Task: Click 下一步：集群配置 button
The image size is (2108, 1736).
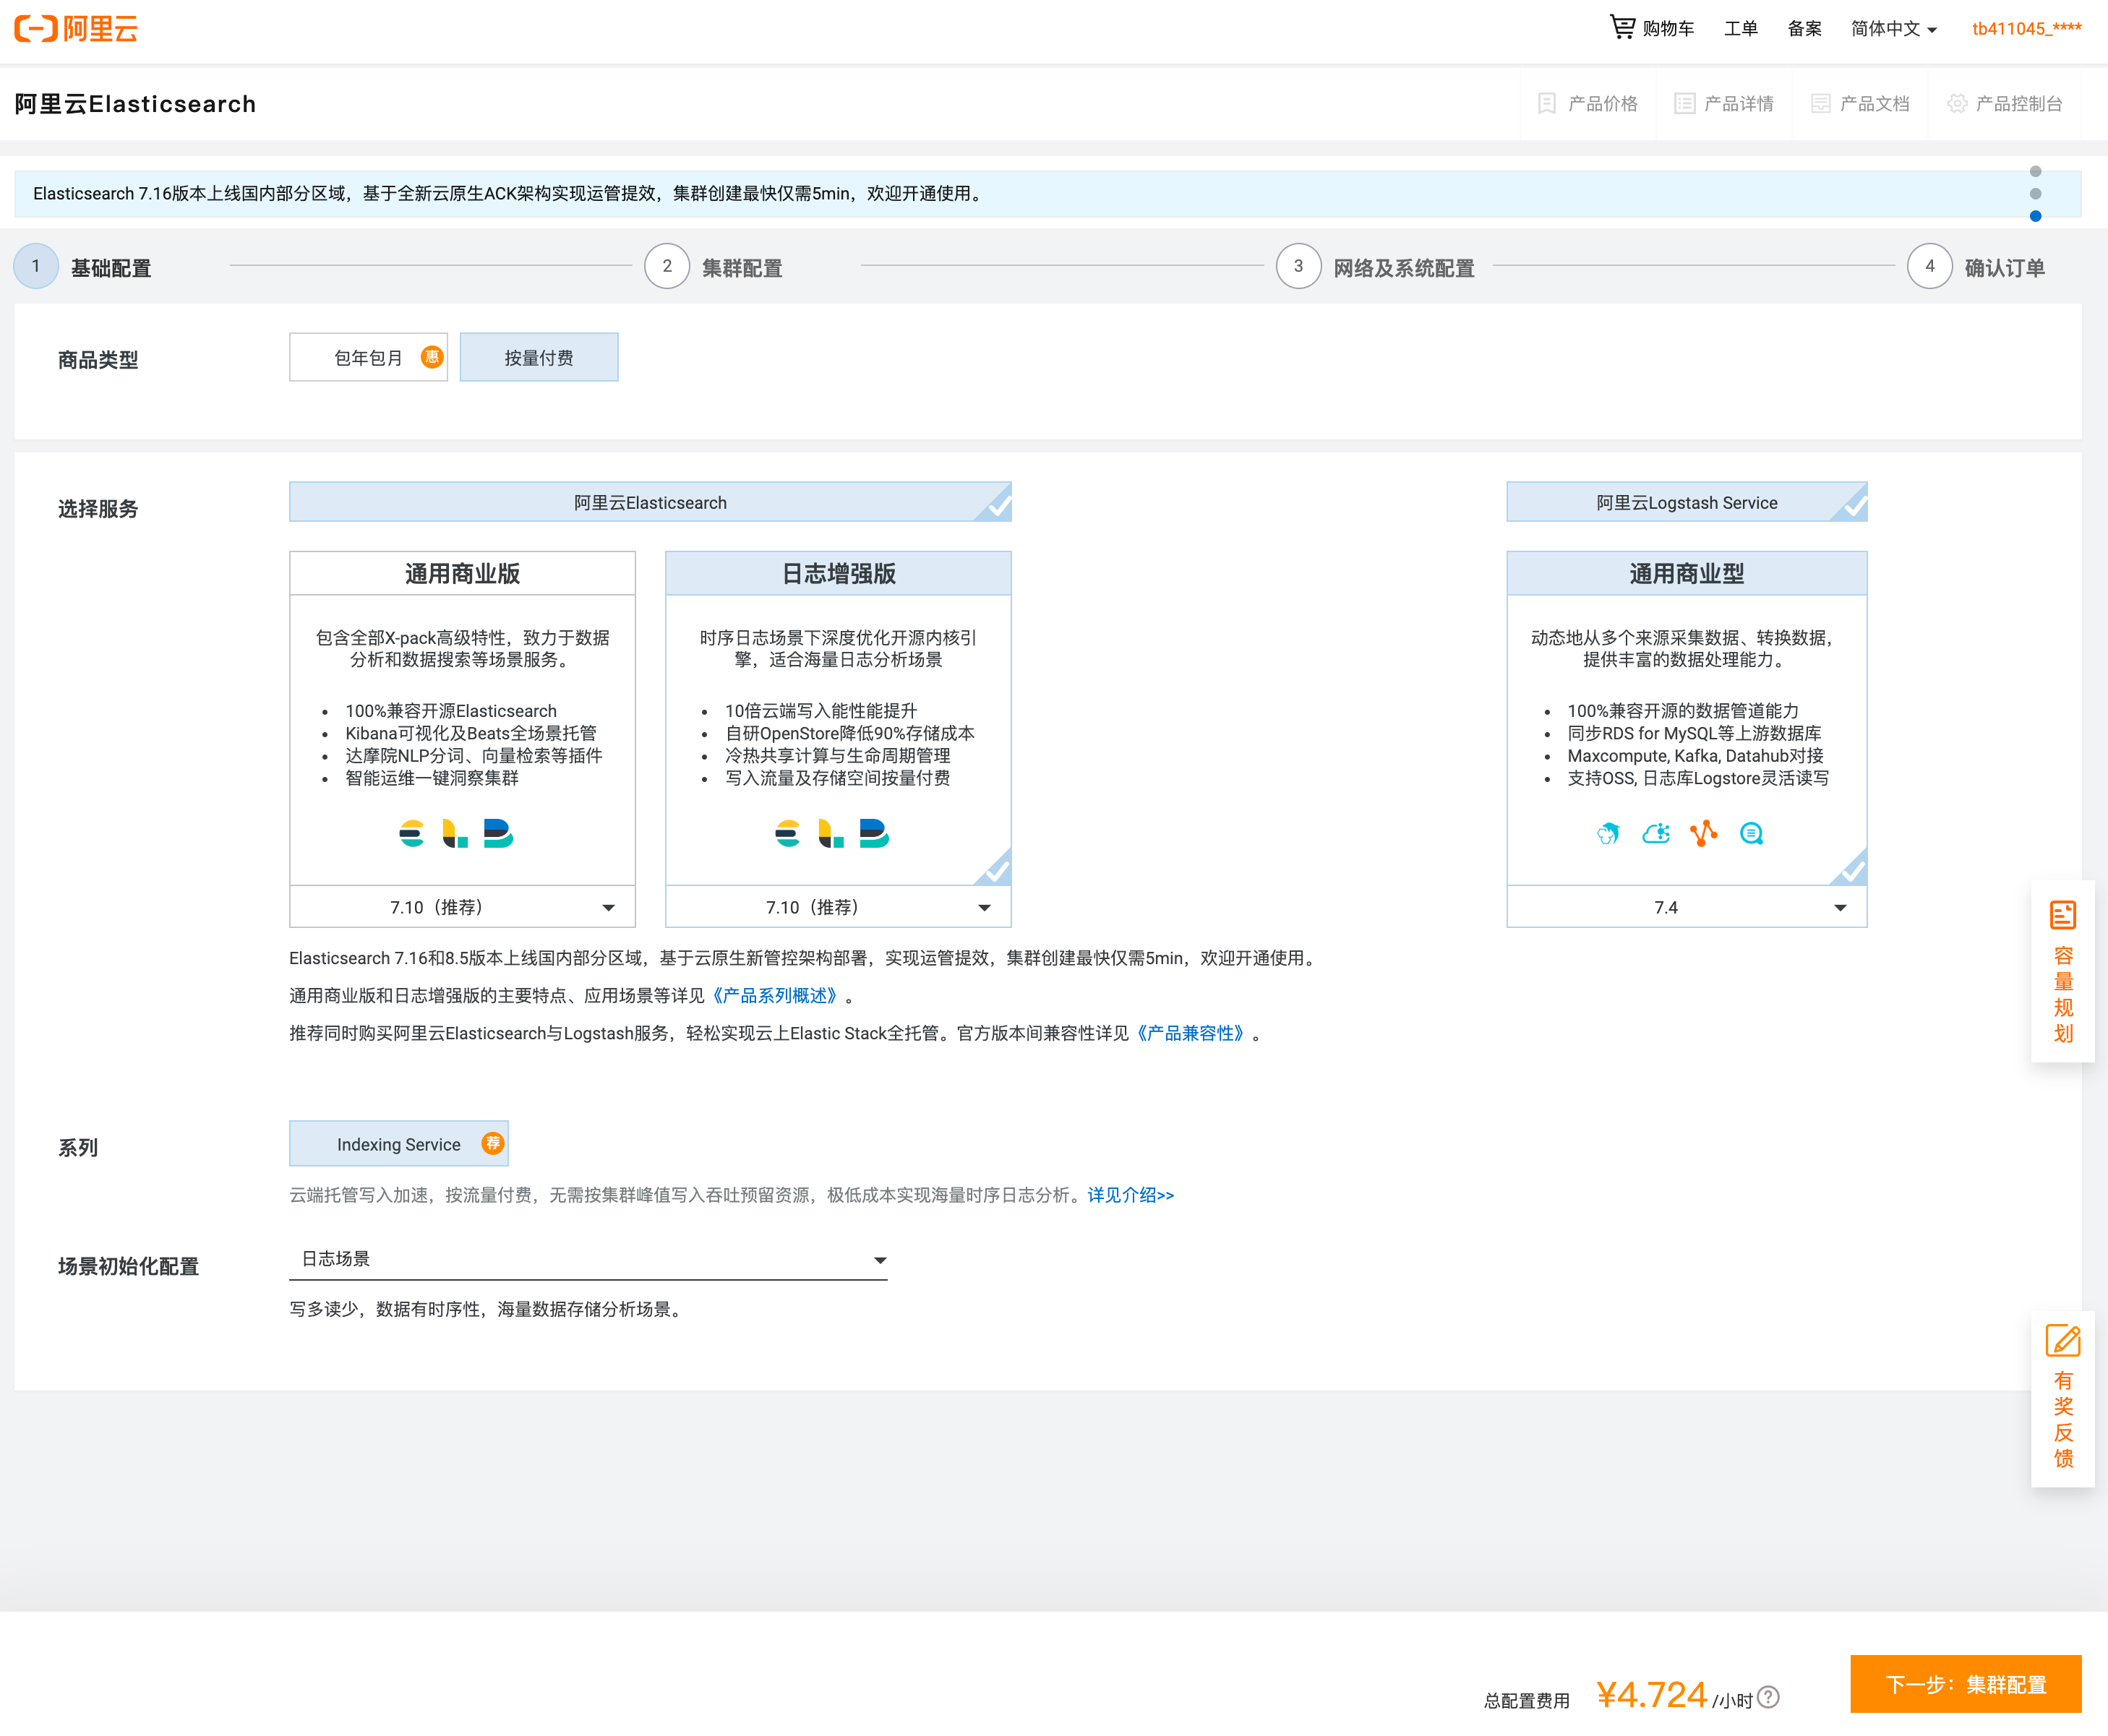Action: tap(1965, 1684)
